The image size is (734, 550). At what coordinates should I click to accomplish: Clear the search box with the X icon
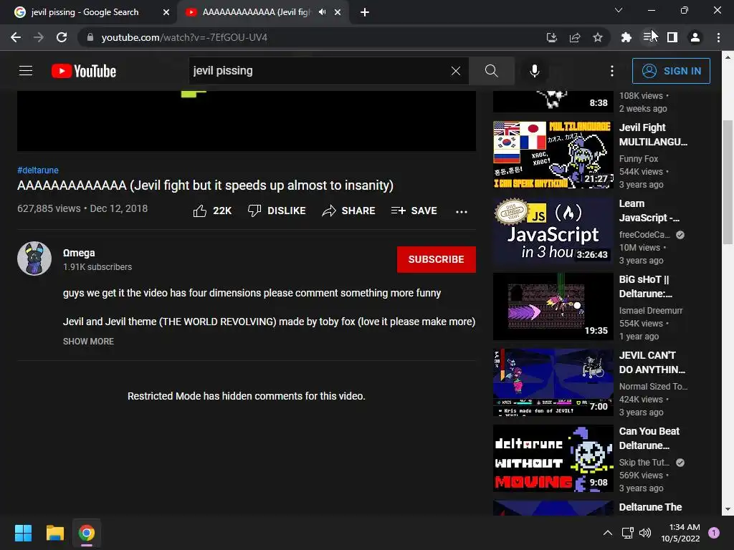pos(455,71)
